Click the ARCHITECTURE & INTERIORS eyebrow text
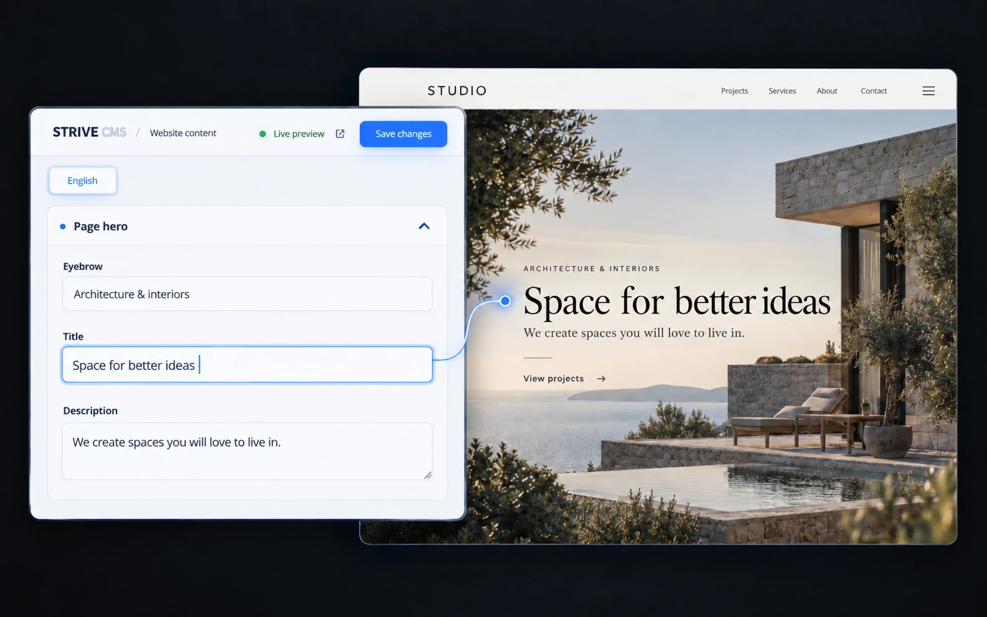Image resolution: width=987 pixels, height=617 pixels. [x=592, y=269]
